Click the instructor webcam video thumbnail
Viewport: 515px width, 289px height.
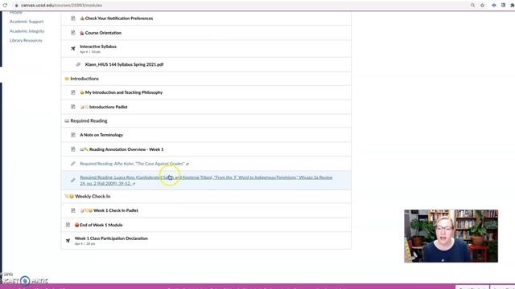click(x=451, y=236)
